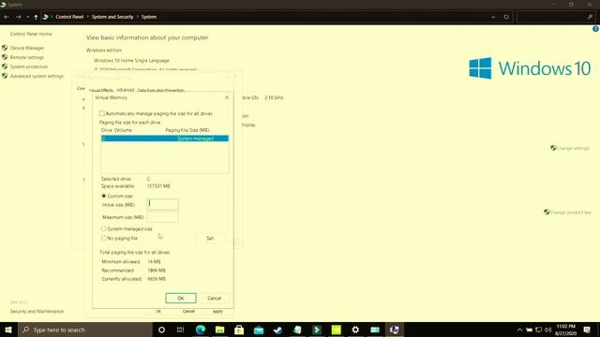This screenshot has width=600, height=337.
Task: Close the Virtual Memory dialog
Action: [227, 97]
